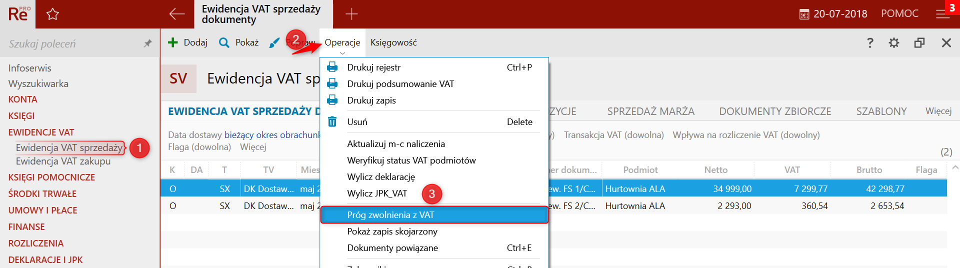Open Ewidencja VAT zakupu in sidebar
This screenshot has height=268, width=960.
coord(63,161)
